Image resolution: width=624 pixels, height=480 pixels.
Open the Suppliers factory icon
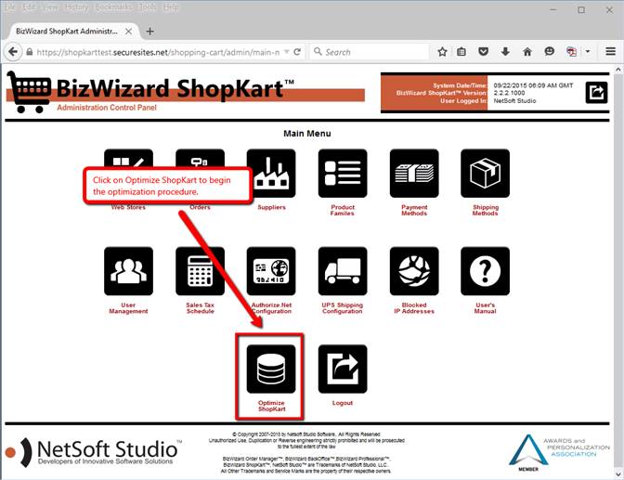(x=271, y=173)
